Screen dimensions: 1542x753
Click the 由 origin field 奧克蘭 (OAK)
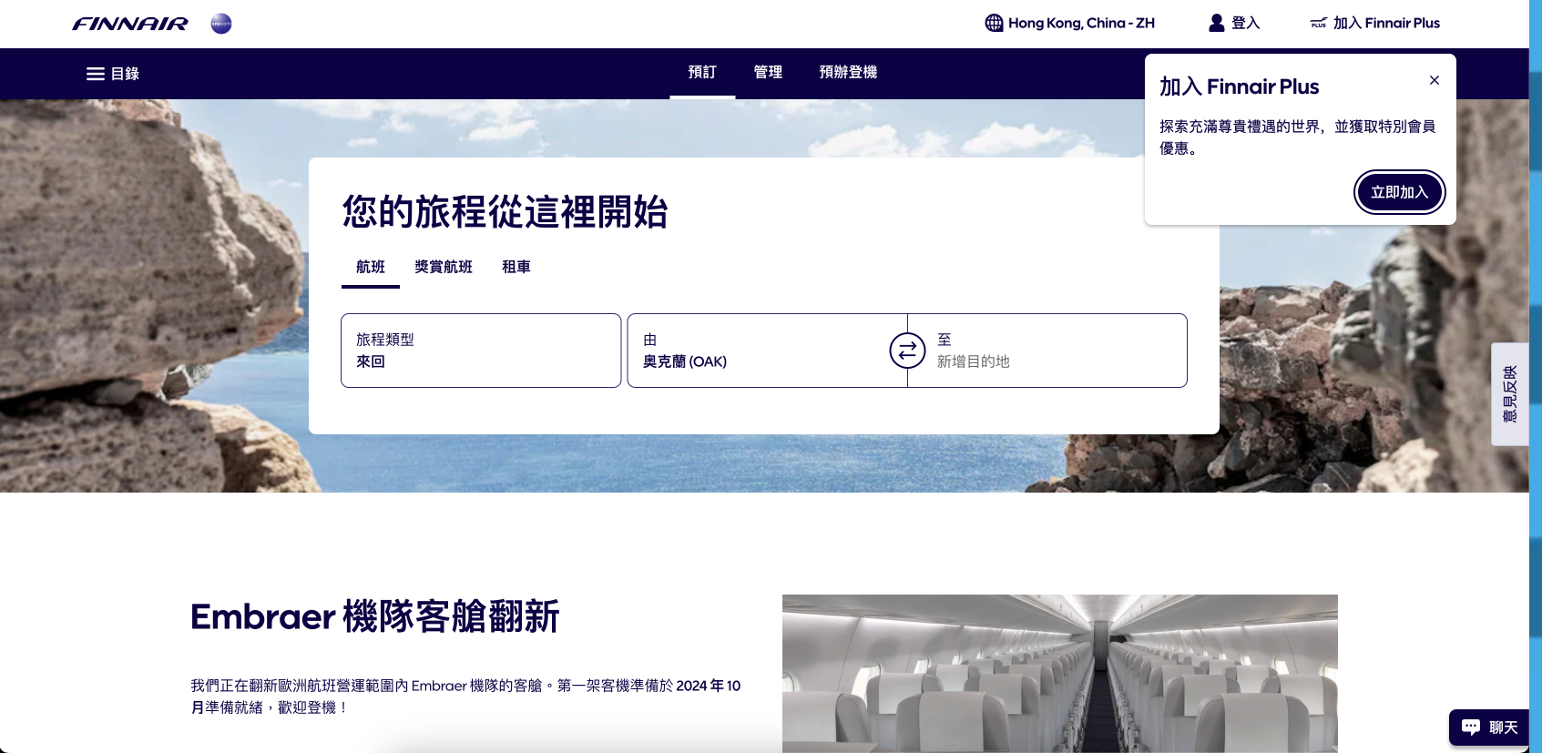click(767, 351)
